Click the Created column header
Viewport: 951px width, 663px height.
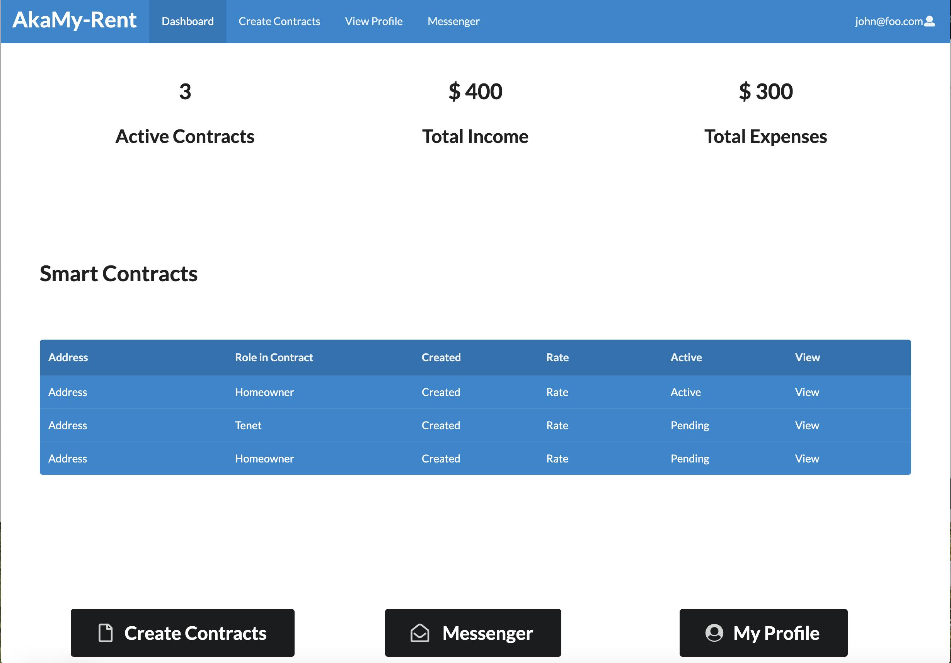(x=441, y=357)
